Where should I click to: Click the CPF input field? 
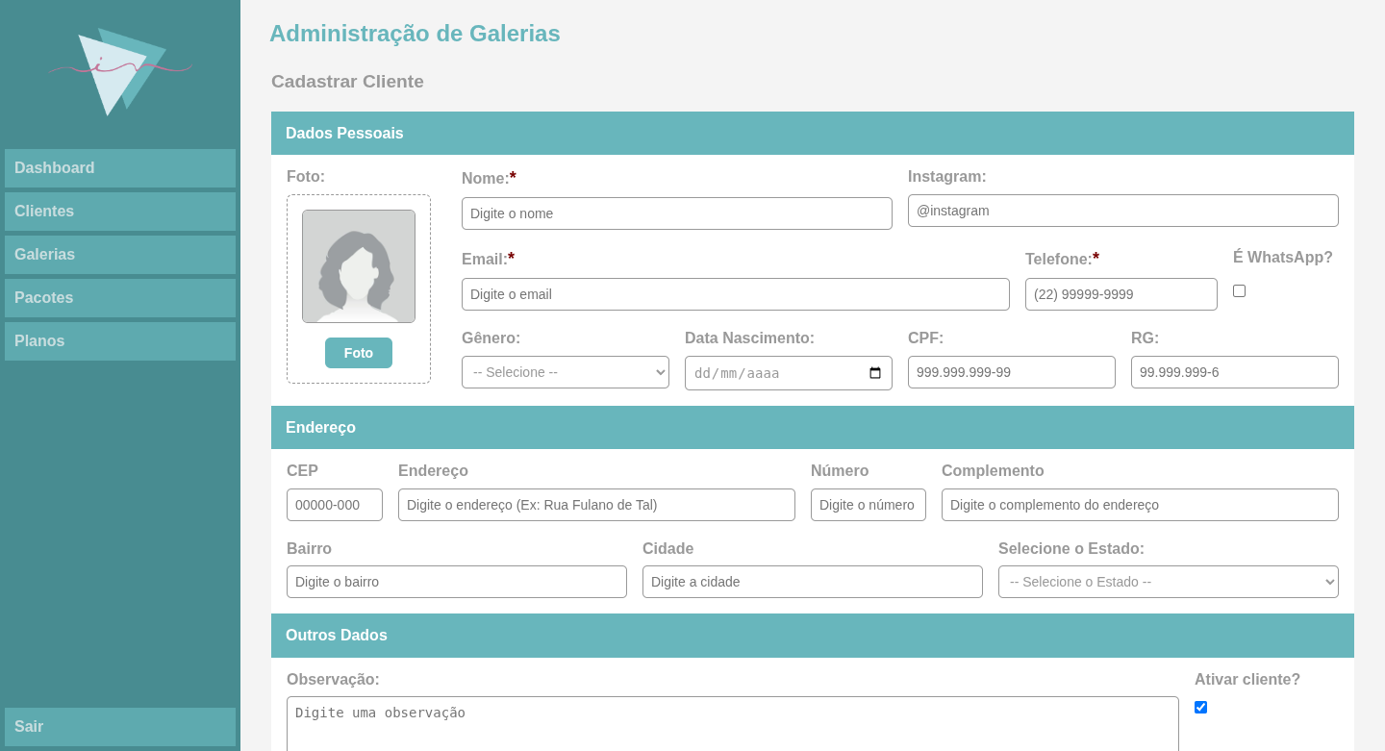1012,372
